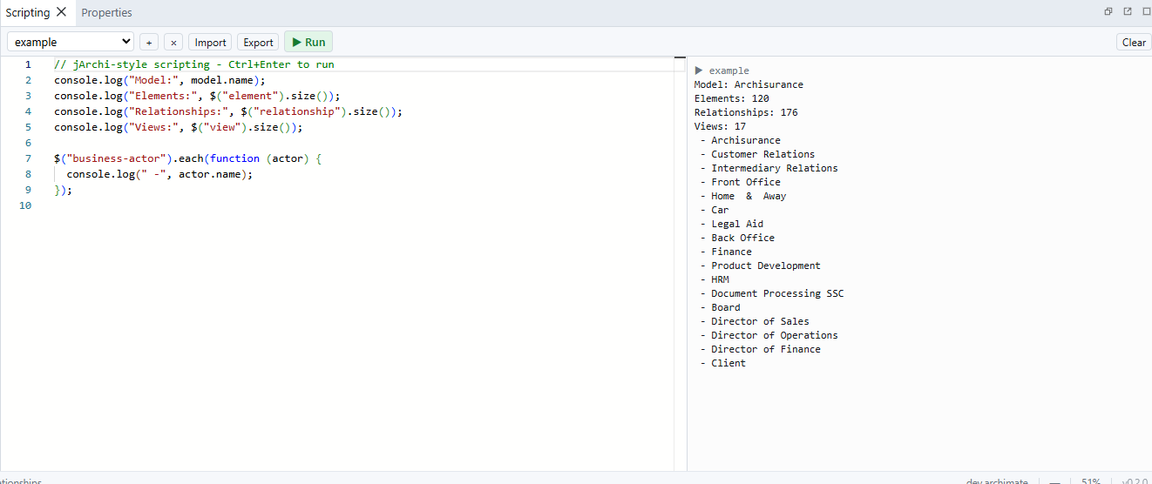Maximize the panel with the square icon
This screenshot has height=484, width=1152.
pyautogui.click(x=1147, y=11)
